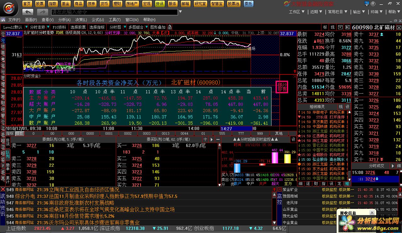The image size is (402, 233).
Task: Open the 工作区 dropdown
Action: (297, 12)
